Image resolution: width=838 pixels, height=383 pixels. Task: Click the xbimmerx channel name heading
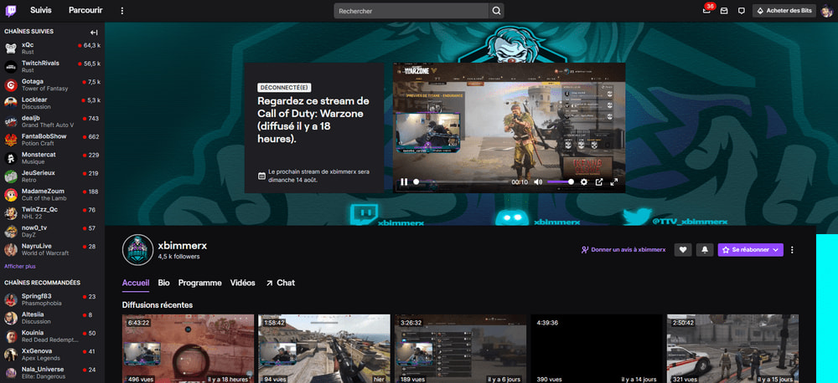tap(182, 245)
